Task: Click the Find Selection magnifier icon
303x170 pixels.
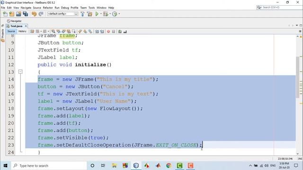Action: [x=53, y=32]
